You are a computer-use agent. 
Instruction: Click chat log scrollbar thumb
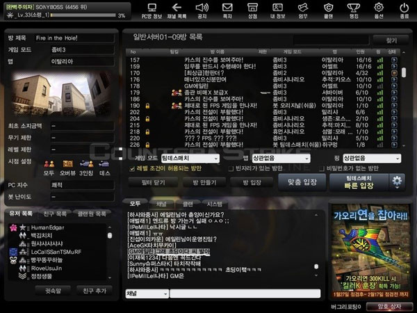click(x=316, y=266)
